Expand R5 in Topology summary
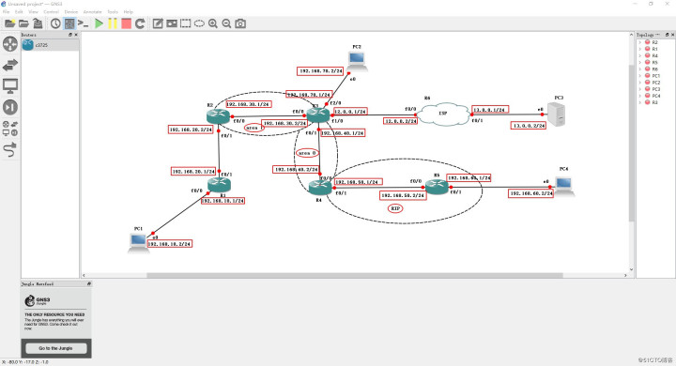676x366 pixels. 640,63
